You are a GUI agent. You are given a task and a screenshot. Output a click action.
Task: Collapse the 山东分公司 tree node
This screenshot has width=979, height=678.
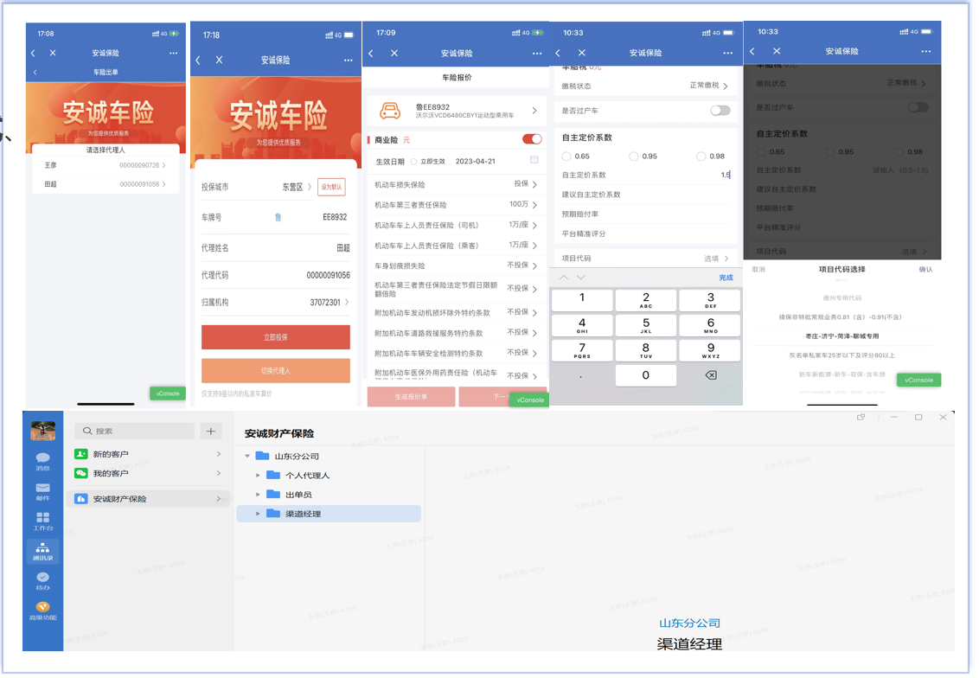(x=248, y=457)
